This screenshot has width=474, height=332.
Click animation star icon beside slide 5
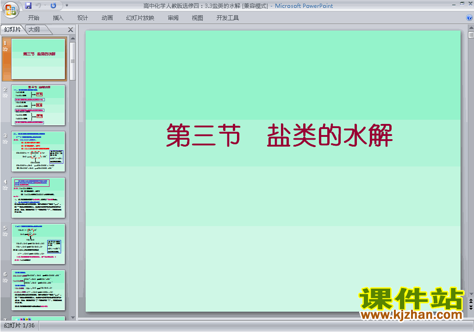click(5, 234)
